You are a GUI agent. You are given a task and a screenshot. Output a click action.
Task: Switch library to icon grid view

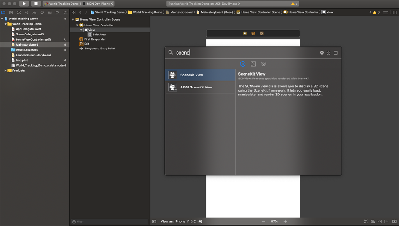328,53
